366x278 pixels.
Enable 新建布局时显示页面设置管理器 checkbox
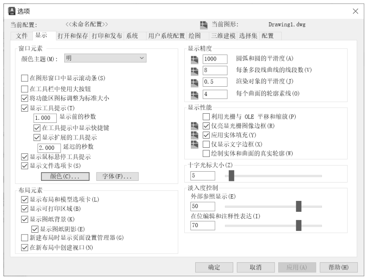click(24, 238)
